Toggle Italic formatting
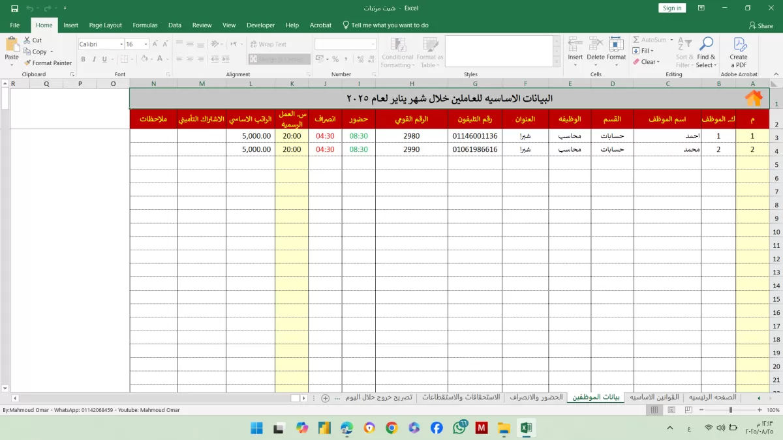Image resolution: width=783 pixels, height=440 pixels. point(95,59)
